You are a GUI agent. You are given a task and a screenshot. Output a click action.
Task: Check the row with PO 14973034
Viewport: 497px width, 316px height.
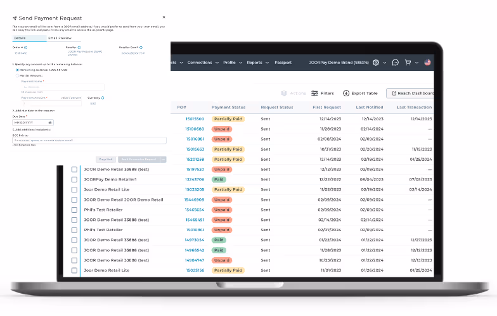point(74,241)
